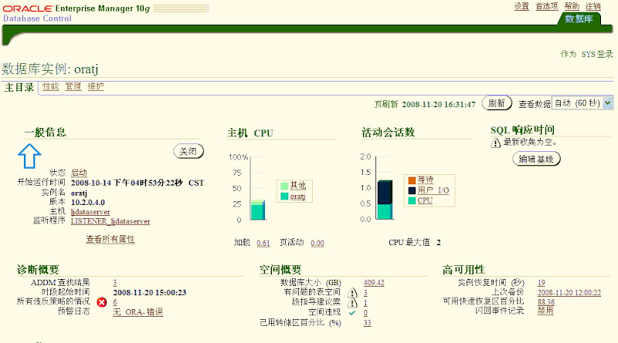Open policy violations count 6
Viewport: 618px width, 343px height.
114,302
